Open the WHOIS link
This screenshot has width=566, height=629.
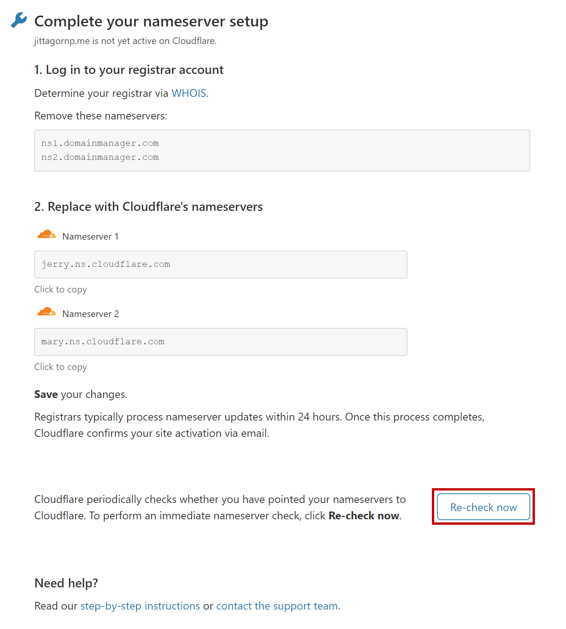click(x=189, y=93)
